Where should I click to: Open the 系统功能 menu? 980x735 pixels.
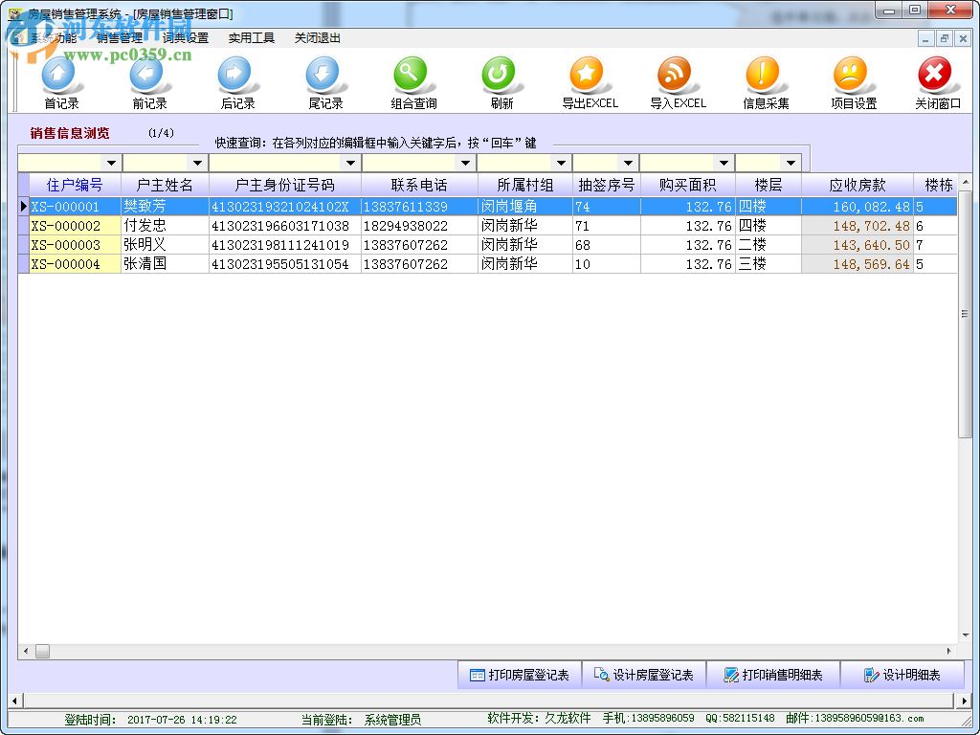(x=54, y=38)
